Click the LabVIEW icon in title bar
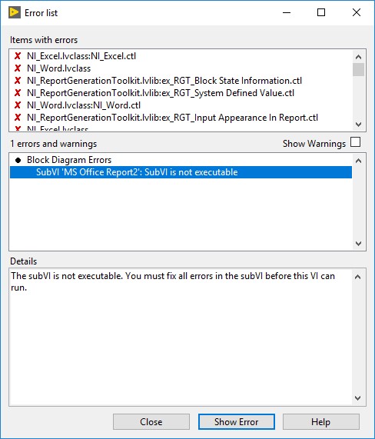The image size is (375, 439). [x=15, y=12]
